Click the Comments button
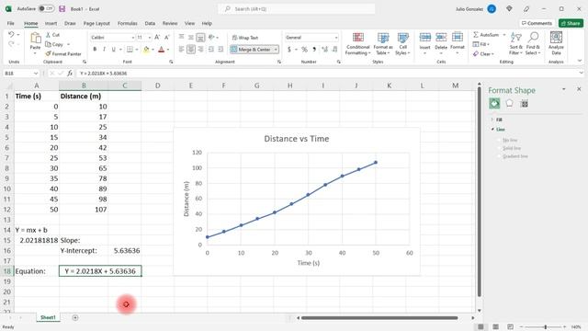This screenshot has height=331, width=588. coord(537,23)
